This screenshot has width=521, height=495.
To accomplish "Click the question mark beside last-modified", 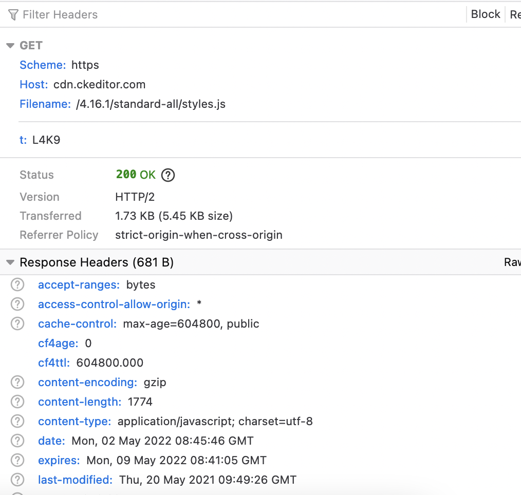I will tap(17, 480).
